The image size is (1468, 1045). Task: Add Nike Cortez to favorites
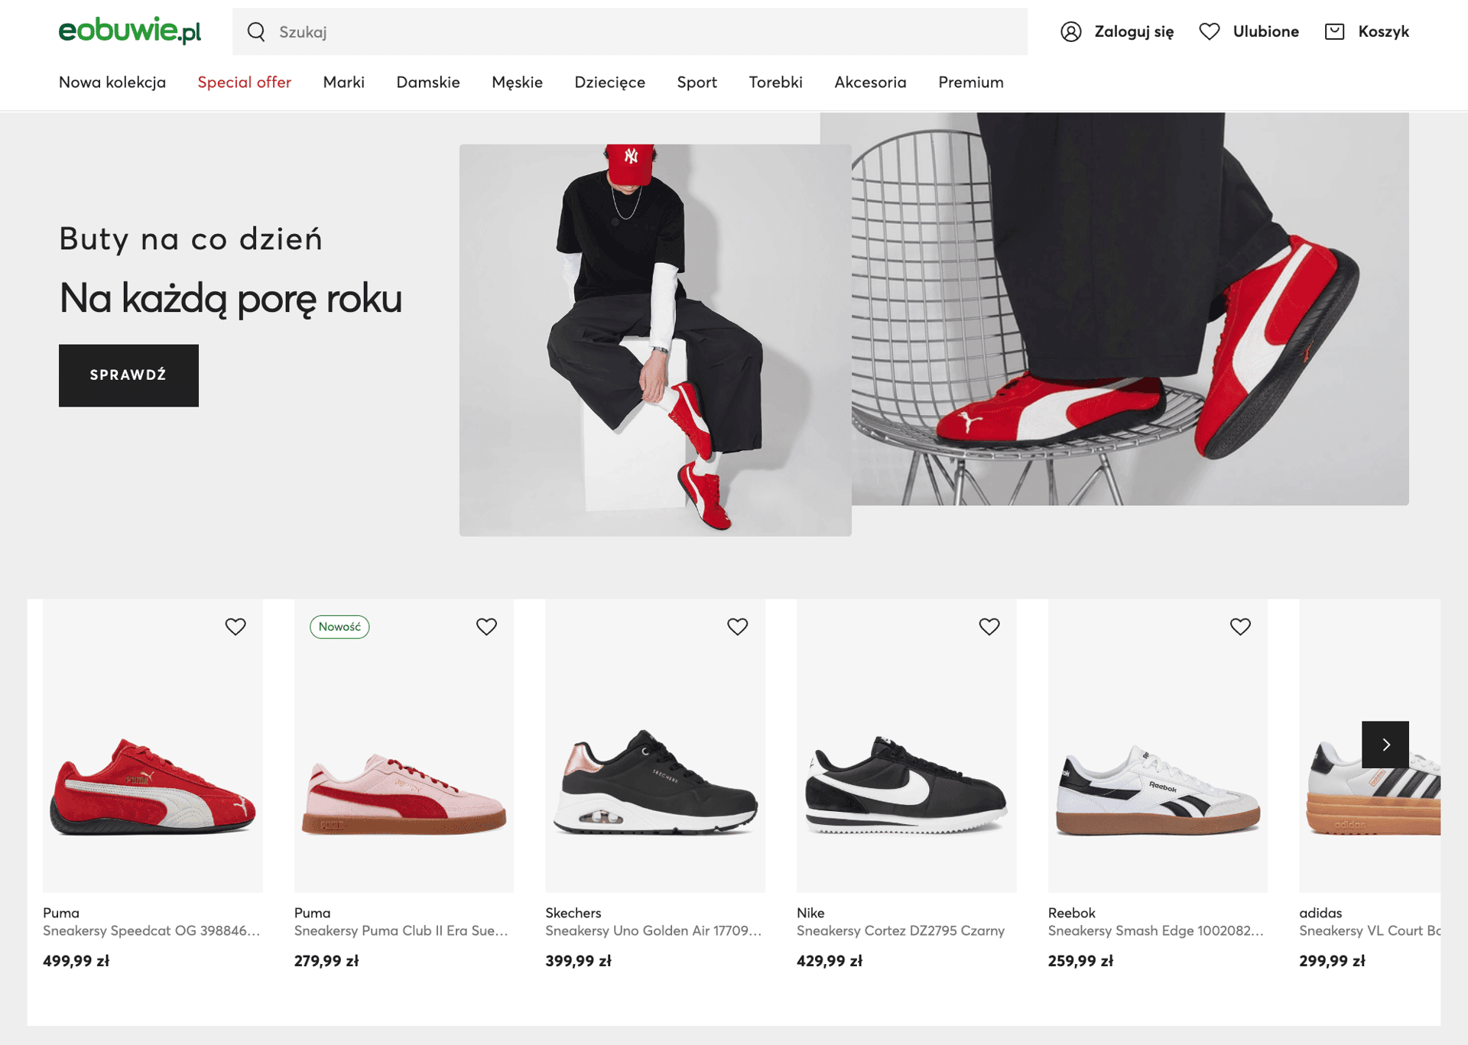[989, 626]
